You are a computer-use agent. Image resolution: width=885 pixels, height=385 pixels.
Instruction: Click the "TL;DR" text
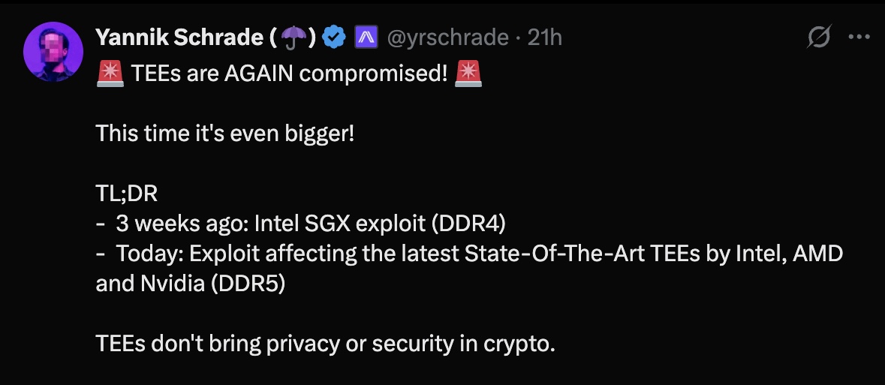point(126,194)
